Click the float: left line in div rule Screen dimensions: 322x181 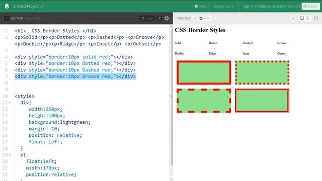tap(45, 142)
